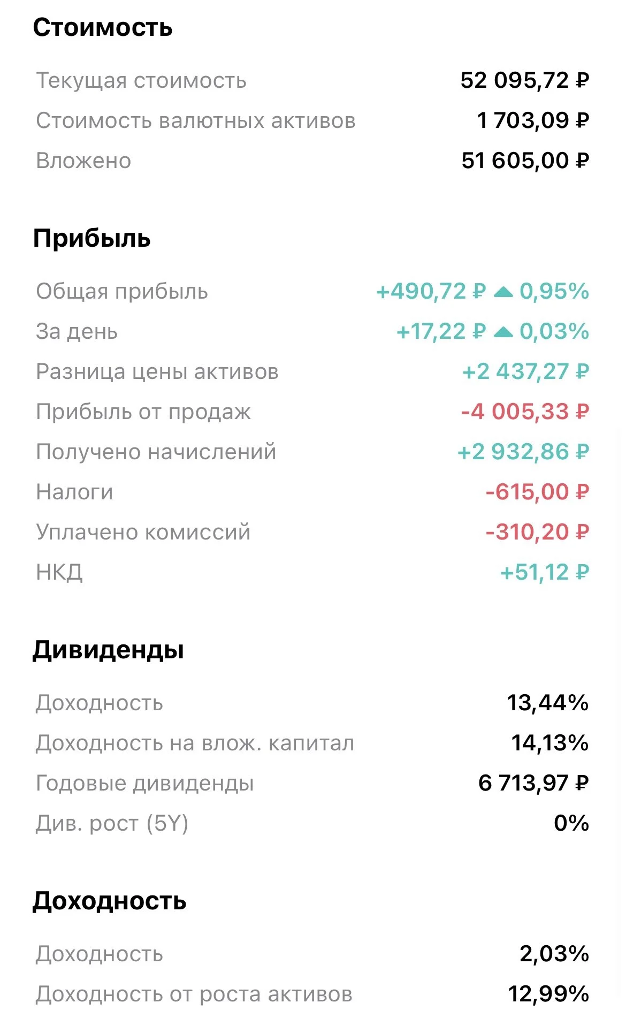Click the up triangle next to 0,03%
The image size is (626, 1018).
coord(503,332)
